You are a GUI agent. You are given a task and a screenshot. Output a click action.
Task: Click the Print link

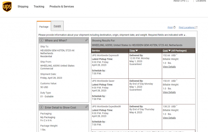coord(170,27)
